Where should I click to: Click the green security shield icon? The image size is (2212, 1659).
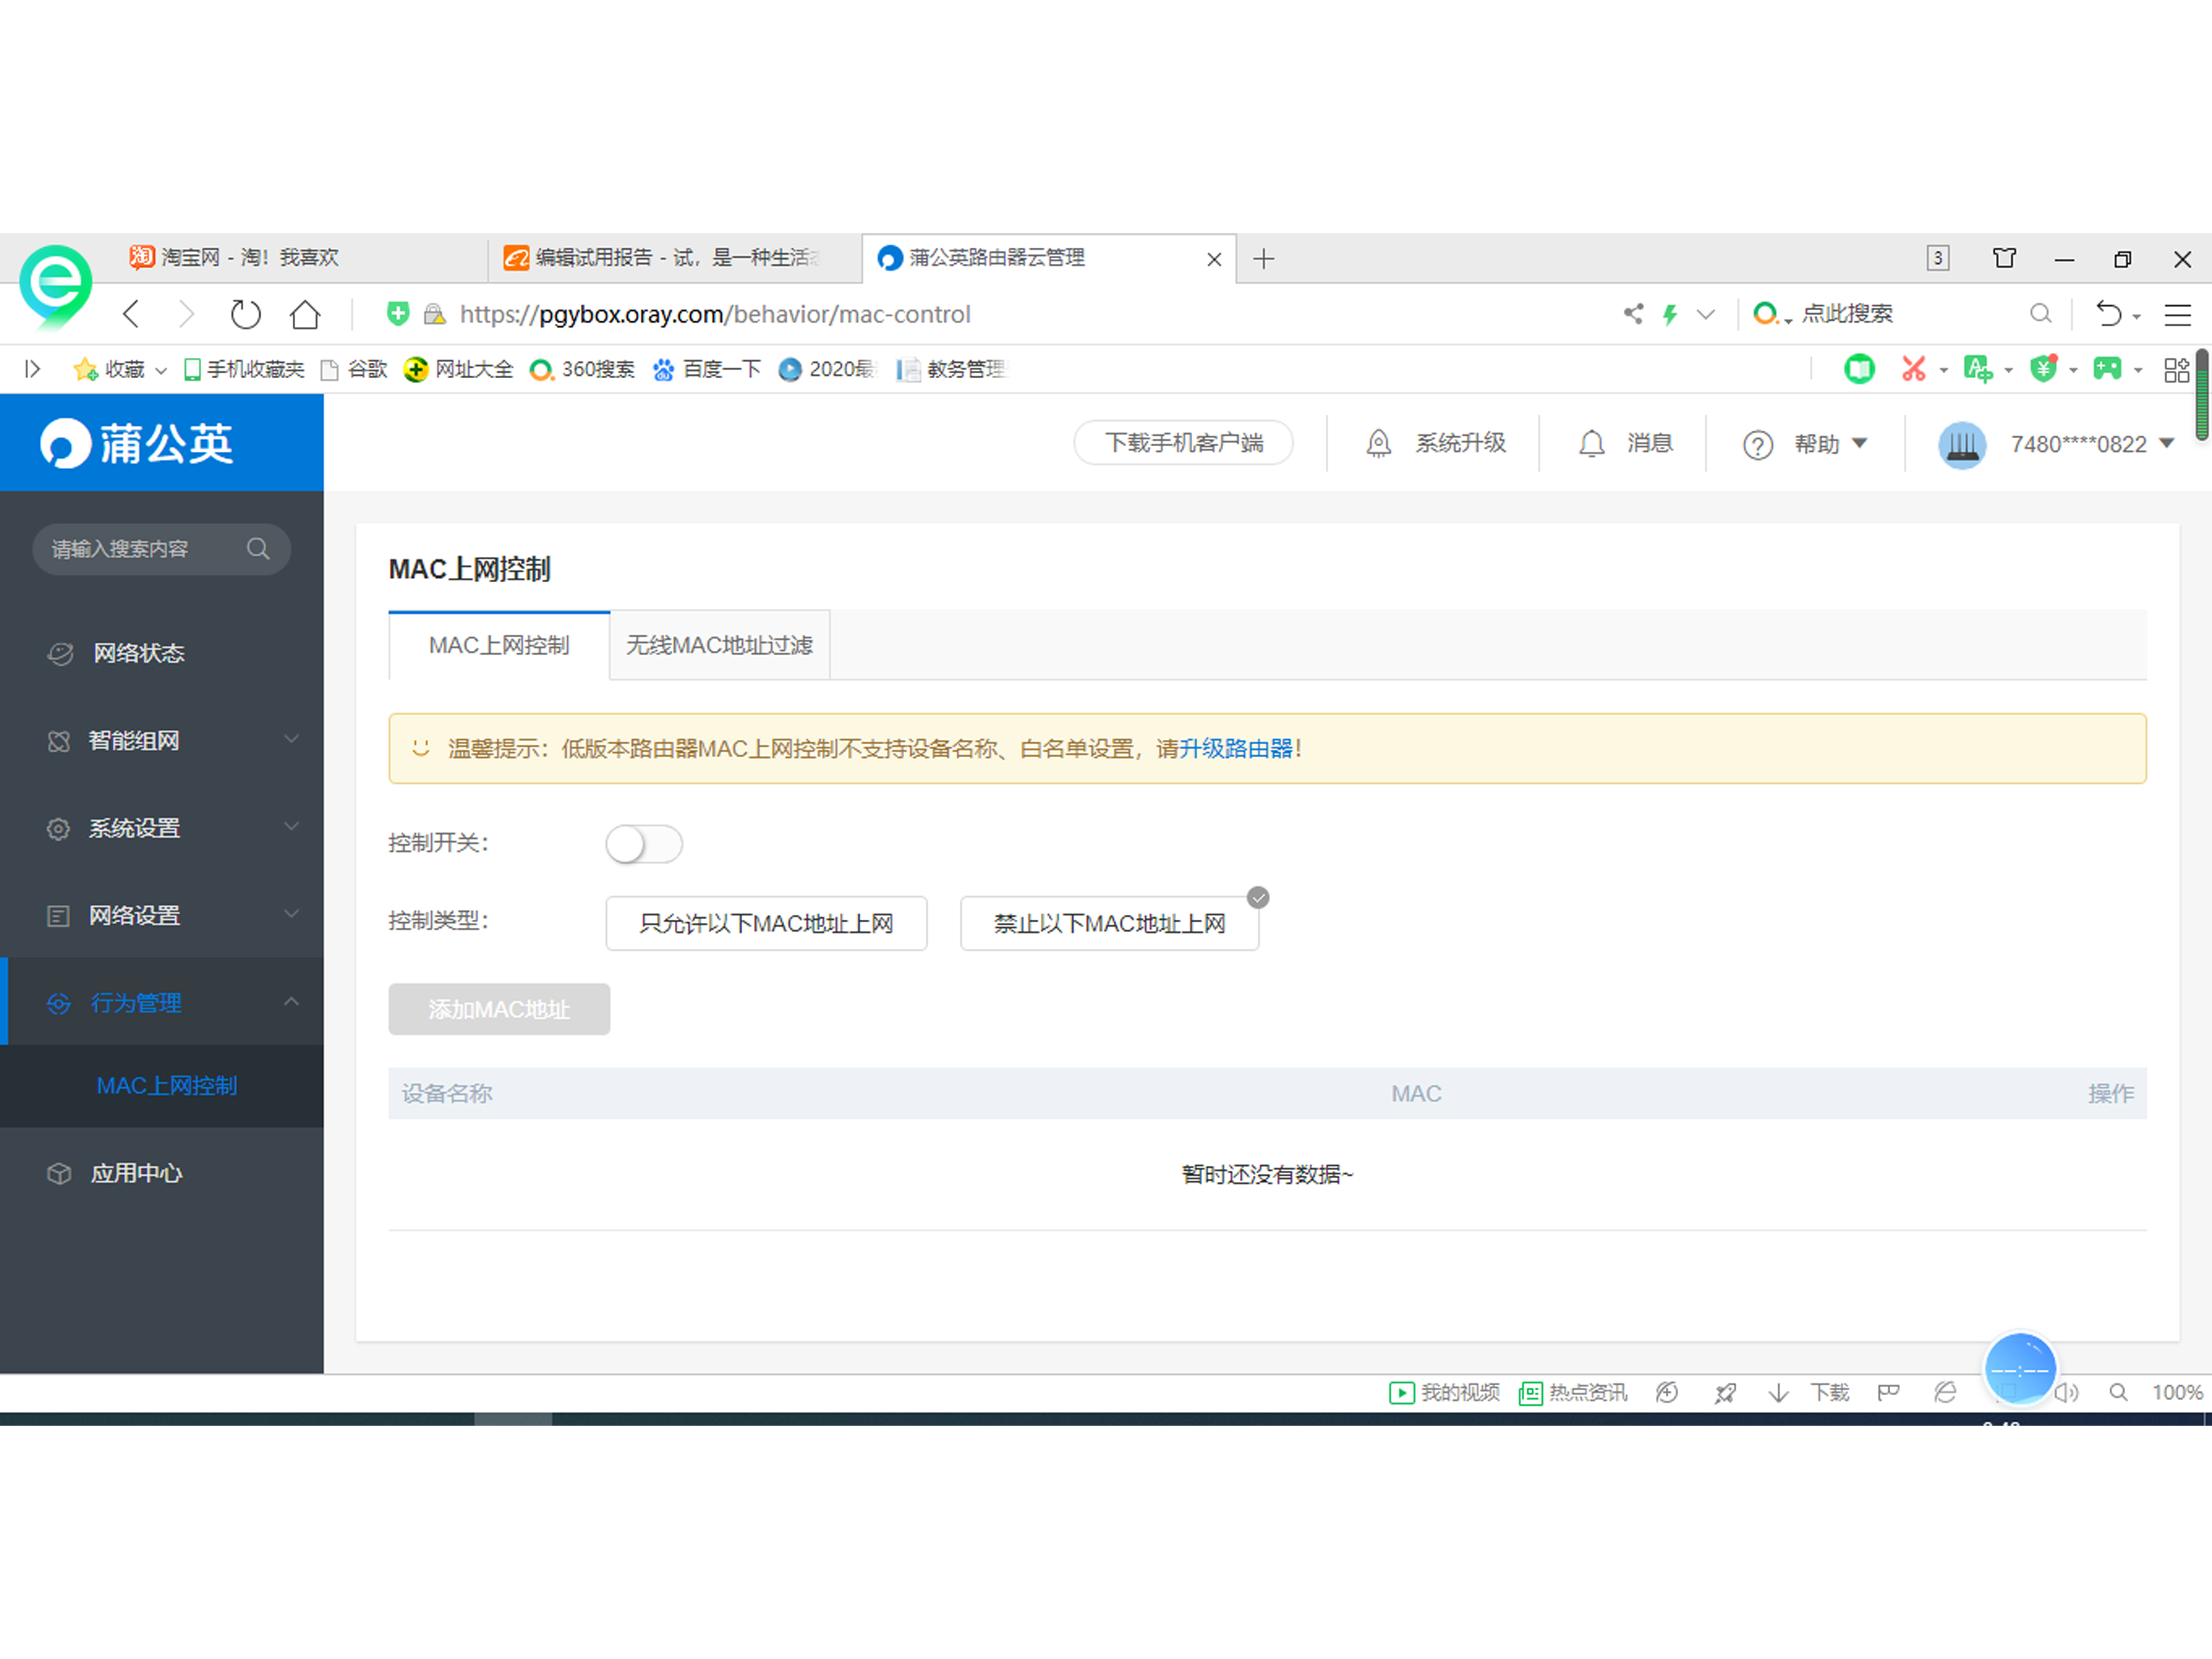pyautogui.click(x=398, y=314)
